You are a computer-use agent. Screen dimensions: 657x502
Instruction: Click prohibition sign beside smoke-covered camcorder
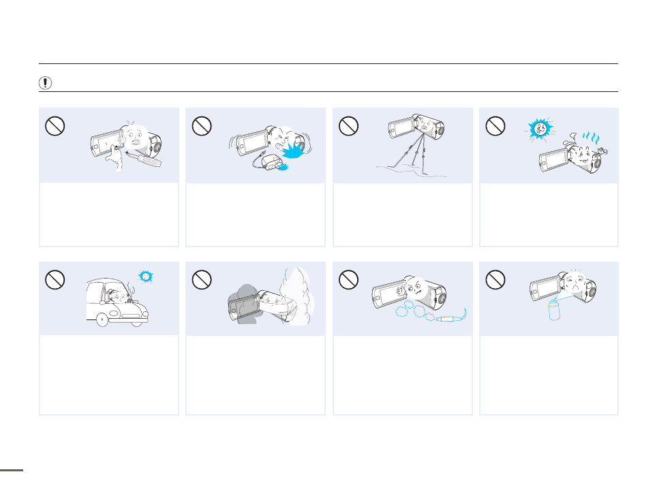(x=202, y=280)
